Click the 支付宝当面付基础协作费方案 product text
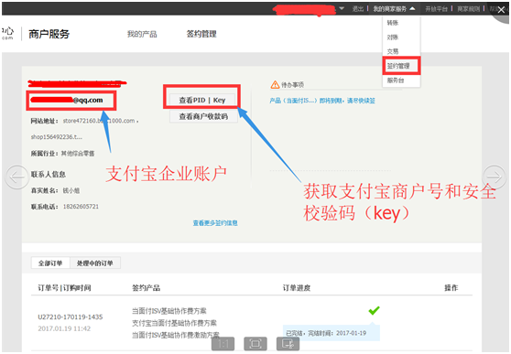The image size is (511, 354). pos(174,323)
